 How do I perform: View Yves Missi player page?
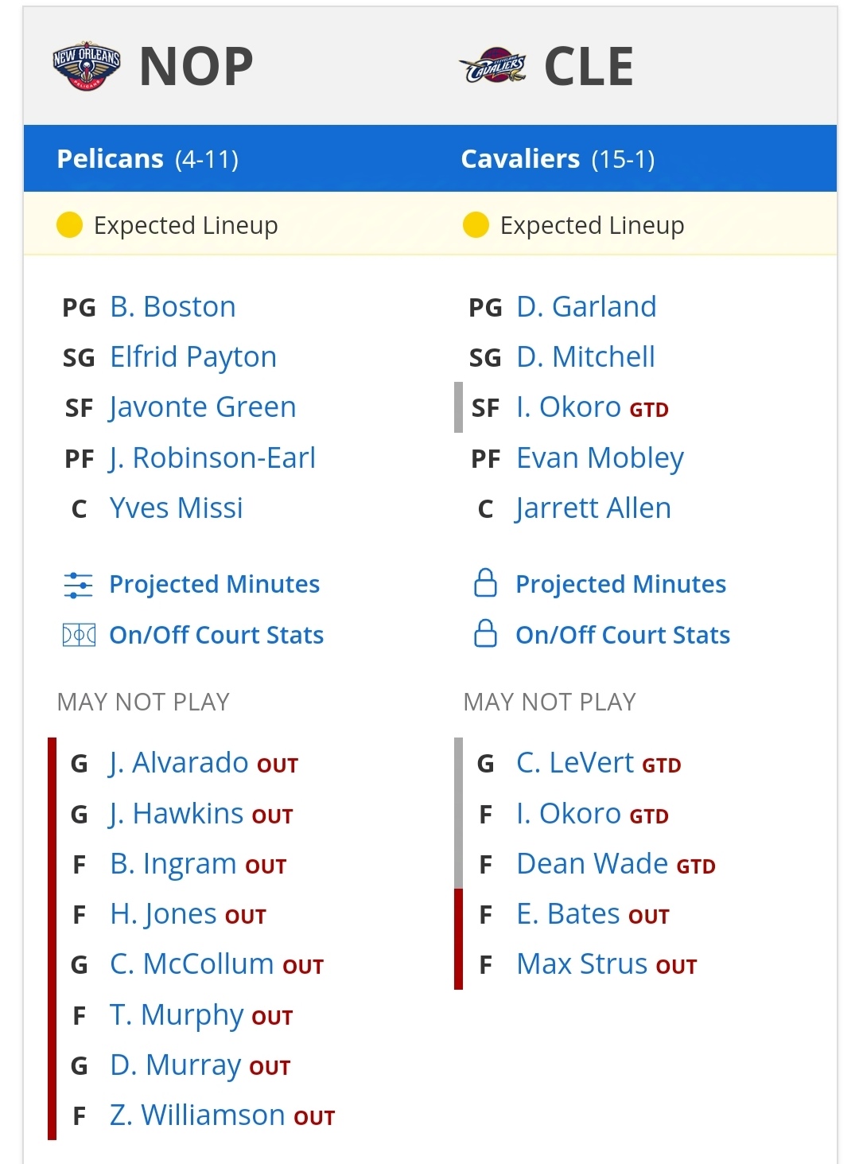click(x=176, y=508)
